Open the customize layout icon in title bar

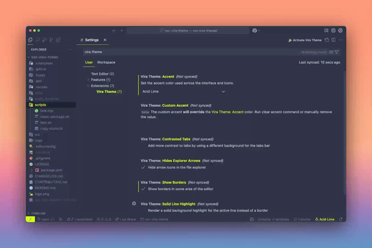click(x=327, y=30)
